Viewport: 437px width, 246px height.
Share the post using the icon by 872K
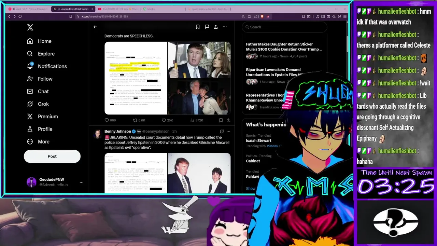click(x=228, y=120)
